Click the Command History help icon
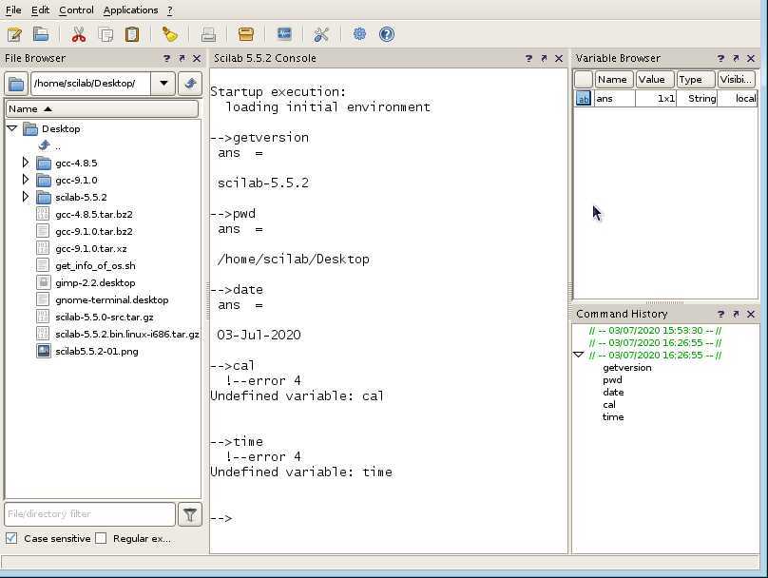Viewport: 768px width, 578px height. (x=720, y=314)
